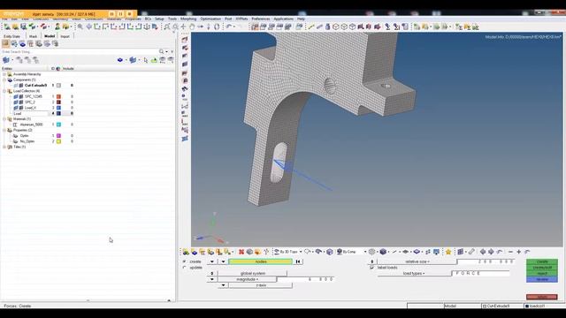566x318 pixels.
Task: Click the fit-model zoom icon in view toolbar
Action: 167,26
